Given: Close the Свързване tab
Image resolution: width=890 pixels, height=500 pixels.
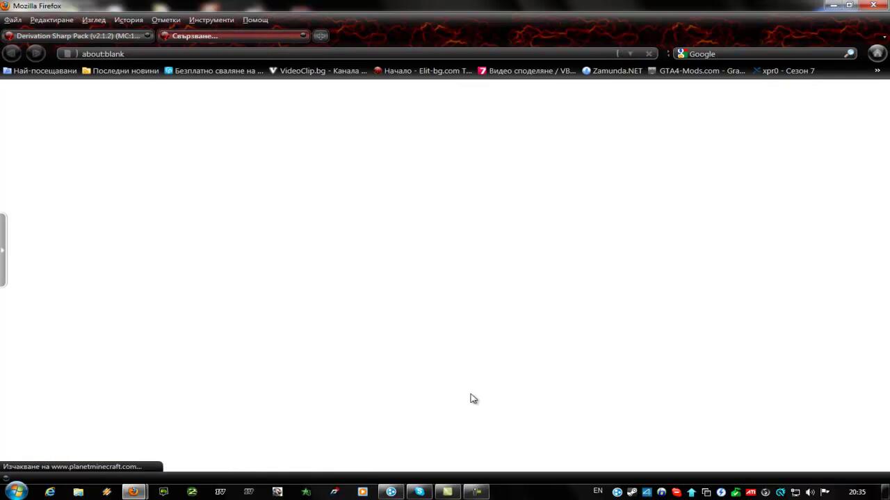Looking at the screenshot, I should [x=303, y=35].
